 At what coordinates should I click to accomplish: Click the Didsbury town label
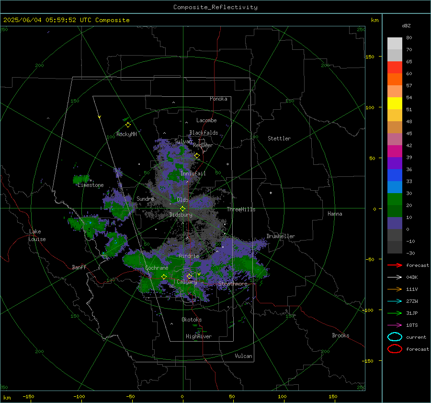click(181, 215)
